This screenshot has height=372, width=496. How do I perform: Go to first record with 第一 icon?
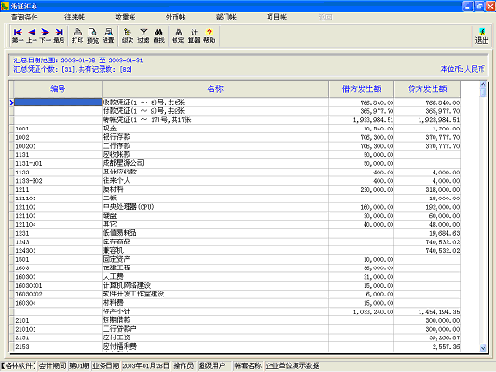point(18,35)
